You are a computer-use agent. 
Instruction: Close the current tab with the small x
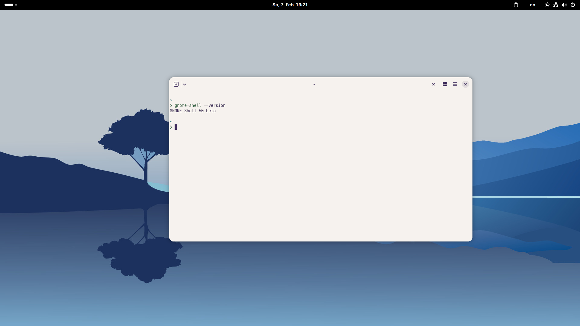pos(433,84)
